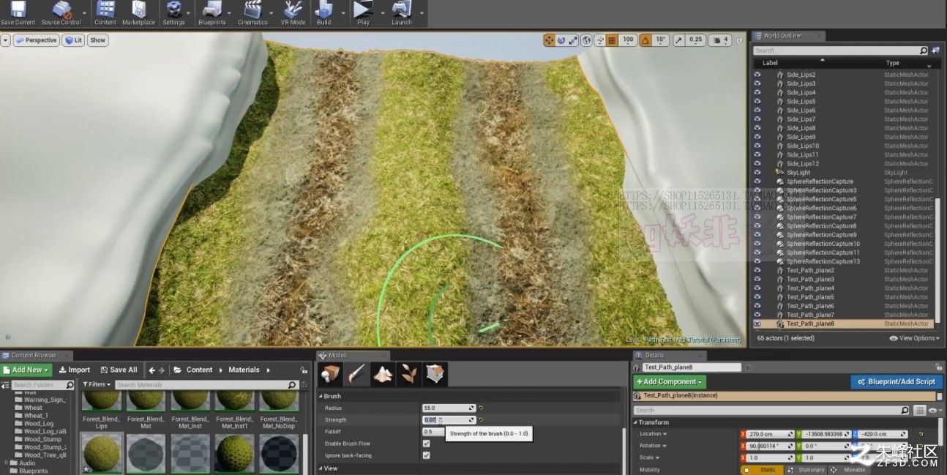Toggle surface snapping icon in viewport
This screenshot has width=947, height=475.
point(600,40)
